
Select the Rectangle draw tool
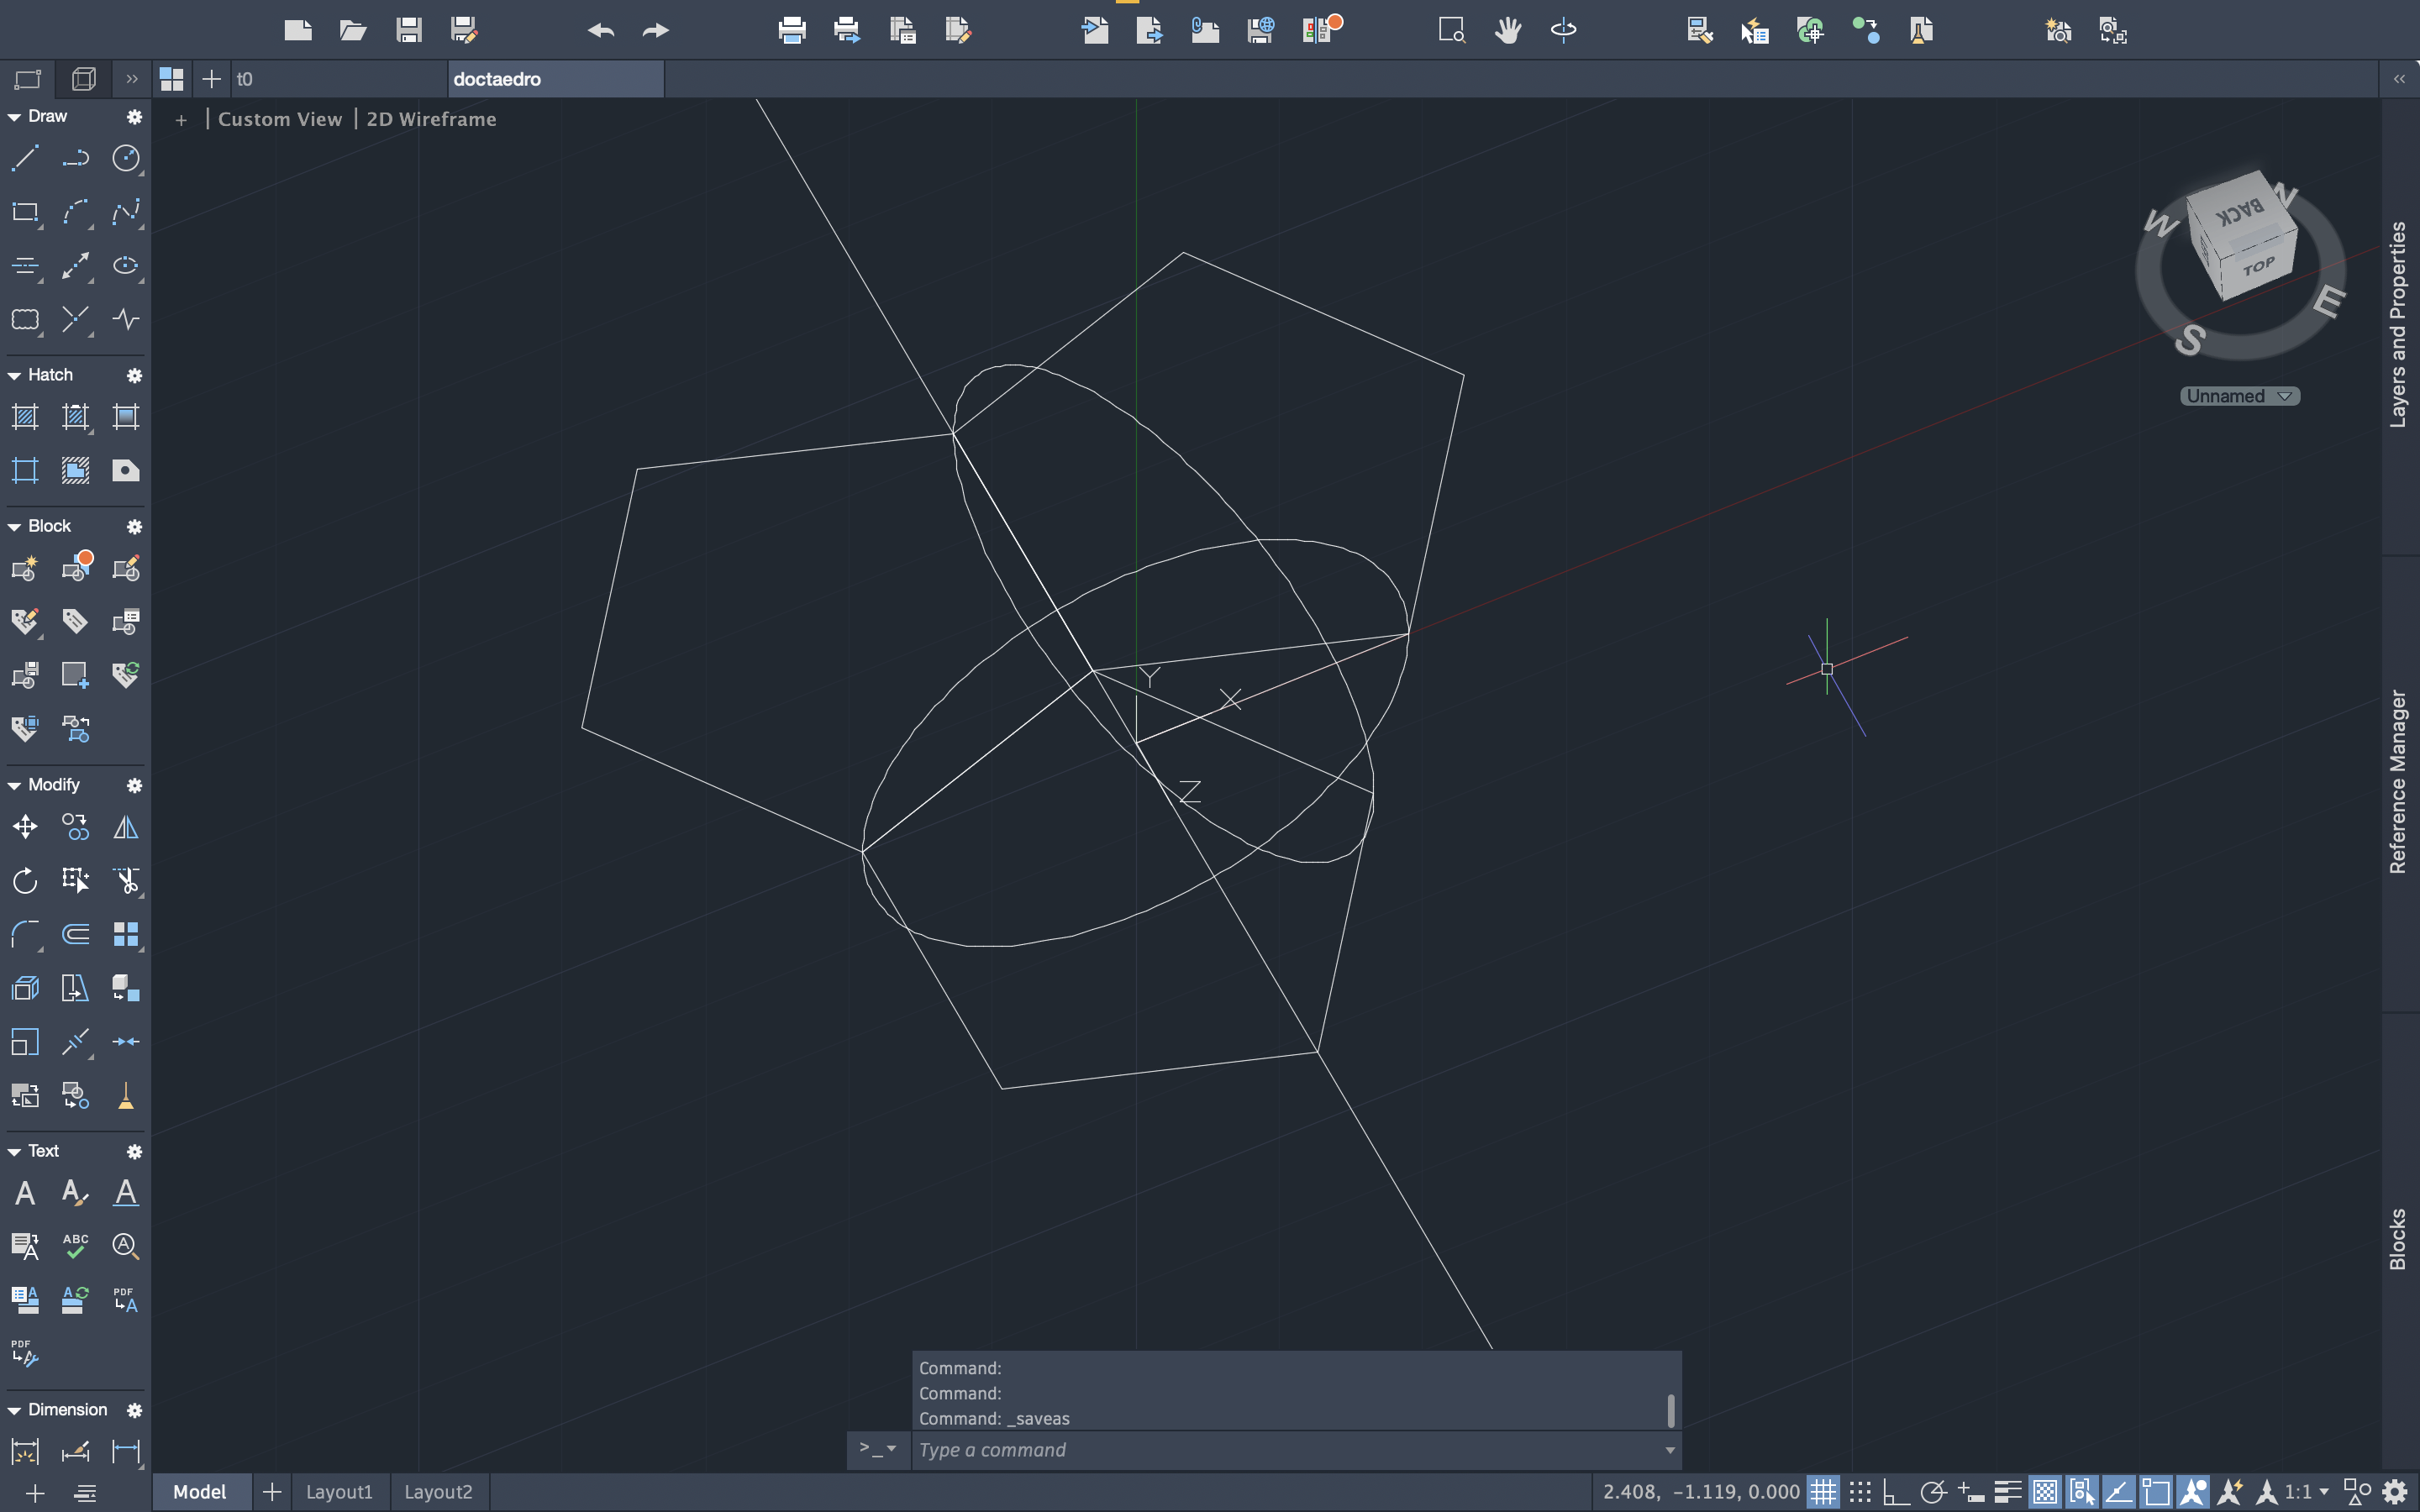pos(25,212)
